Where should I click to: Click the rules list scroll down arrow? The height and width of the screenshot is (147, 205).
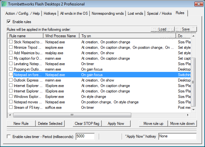(193, 110)
